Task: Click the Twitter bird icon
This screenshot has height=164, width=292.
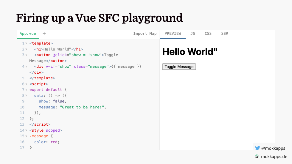Action: (257, 148)
